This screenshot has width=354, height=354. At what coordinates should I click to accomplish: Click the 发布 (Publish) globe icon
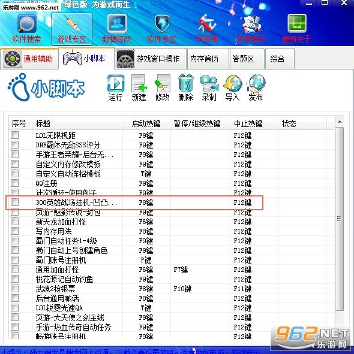(256, 83)
